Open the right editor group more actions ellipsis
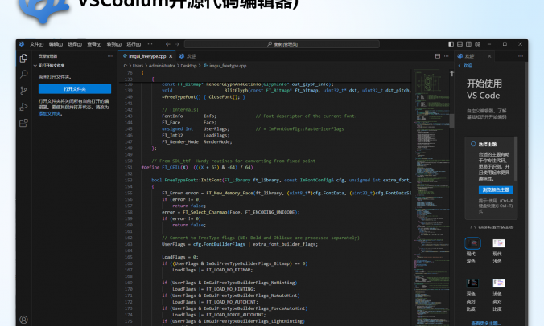The width and height of the screenshot is (544, 326). (x=521, y=56)
